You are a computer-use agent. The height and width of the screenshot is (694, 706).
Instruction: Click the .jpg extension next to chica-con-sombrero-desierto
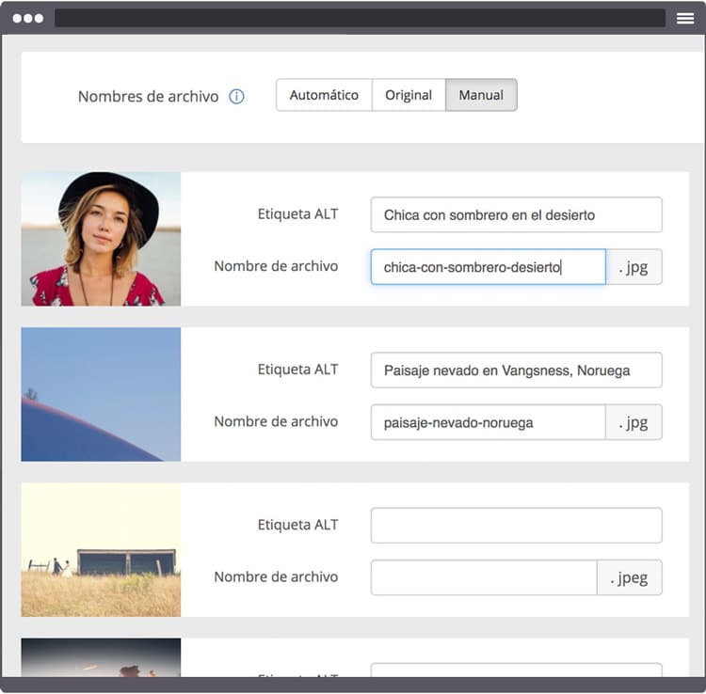[x=634, y=267]
